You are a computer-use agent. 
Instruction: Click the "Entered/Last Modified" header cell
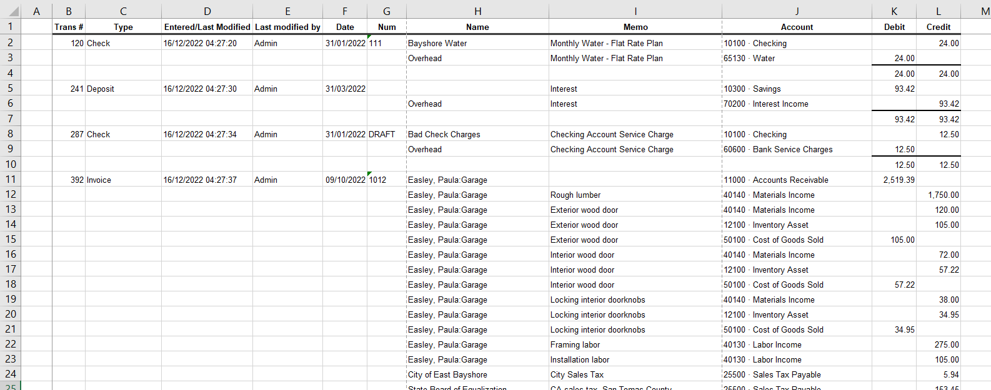pos(207,27)
